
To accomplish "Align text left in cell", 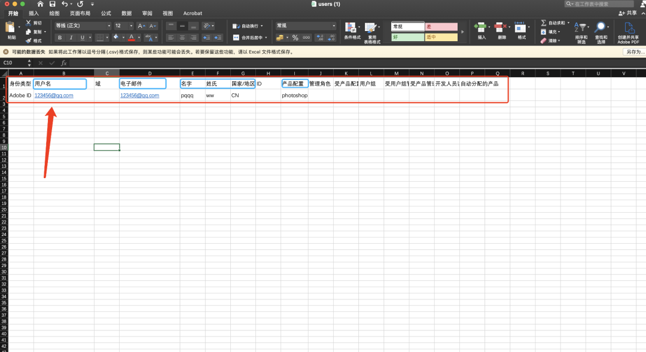I will 170,38.
